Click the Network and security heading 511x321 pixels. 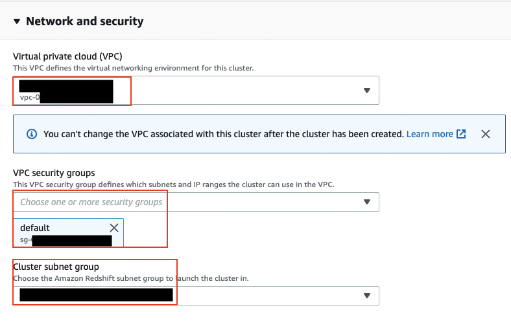pos(84,21)
